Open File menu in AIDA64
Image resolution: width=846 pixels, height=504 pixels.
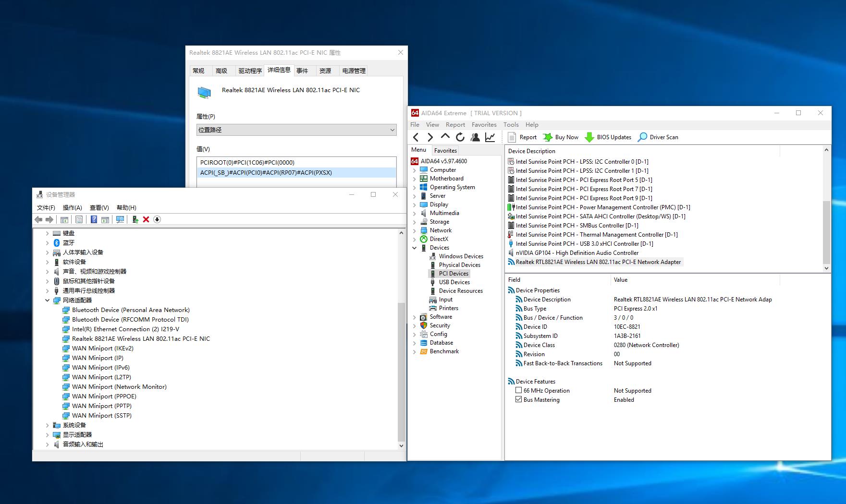pyautogui.click(x=415, y=124)
